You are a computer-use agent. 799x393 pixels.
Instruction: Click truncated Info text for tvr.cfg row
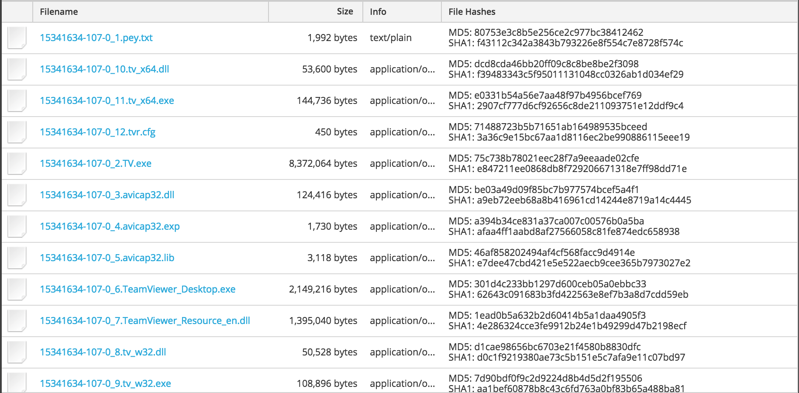click(x=402, y=132)
